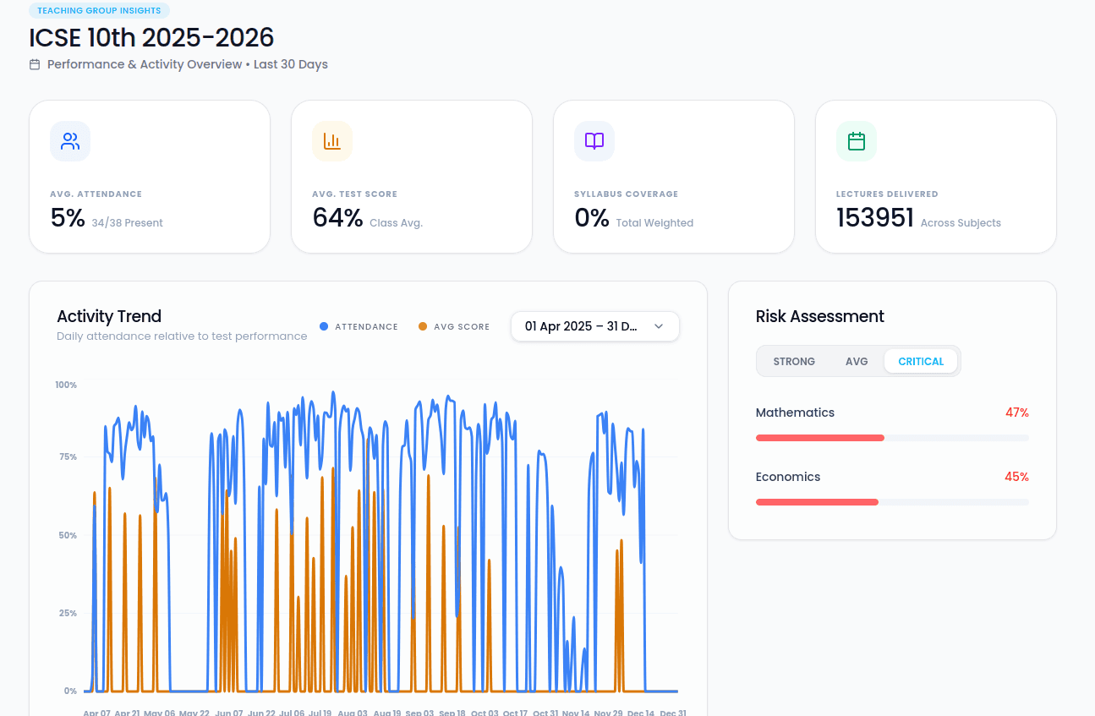Click the syllabus open book icon
Image resolution: width=1095 pixels, height=716 pixels.
(594, 141)
